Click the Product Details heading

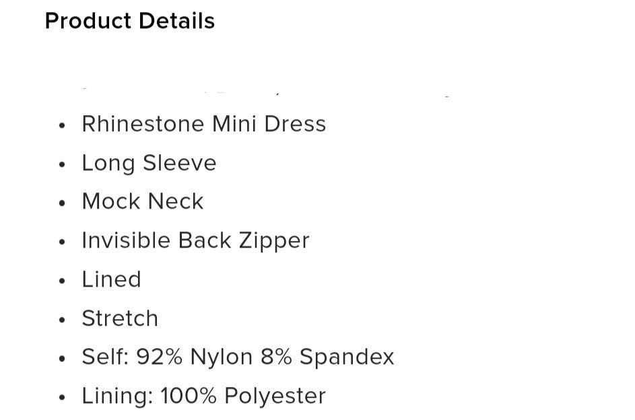coord(129,21)
